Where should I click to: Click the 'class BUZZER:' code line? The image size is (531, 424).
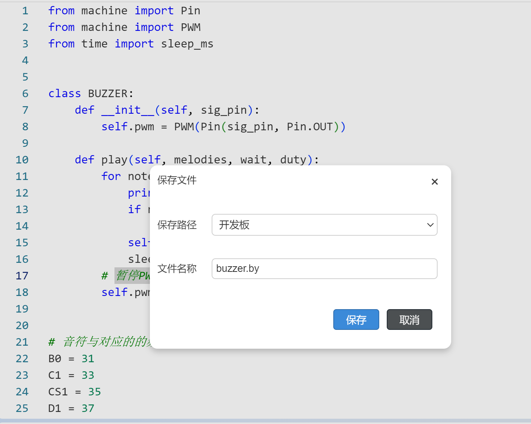[x=91, y=93]
